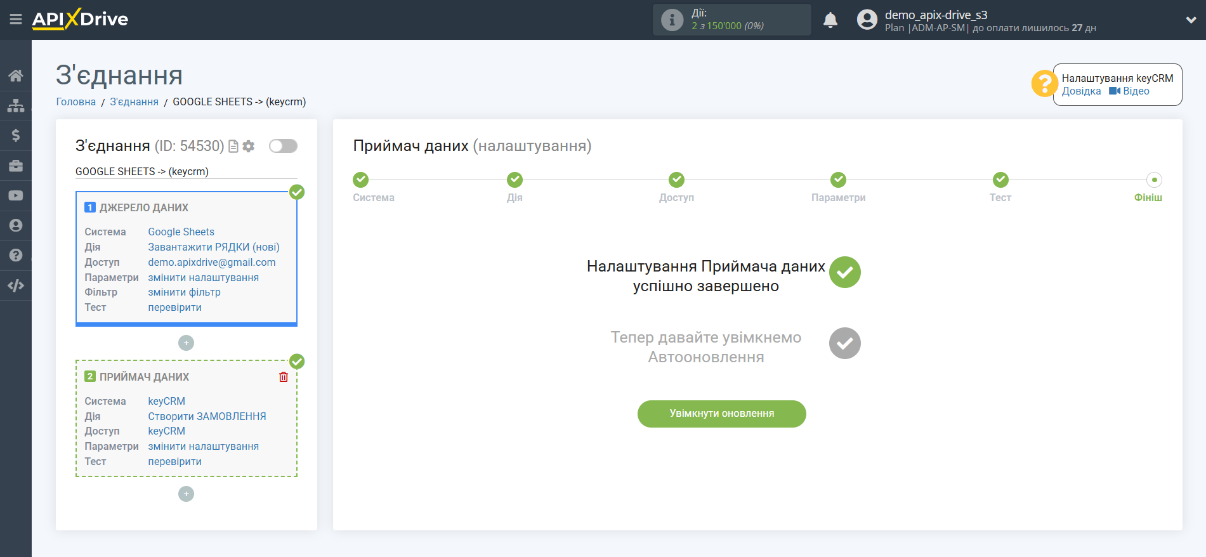The height and width of the screenshot is (557, 1206).
Task: Go to the Тест step
Action: pyautogui.click(x=1000, y=180)
